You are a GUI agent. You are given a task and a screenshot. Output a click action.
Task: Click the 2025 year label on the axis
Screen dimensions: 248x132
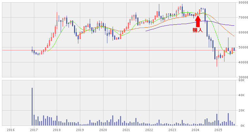coord(218,129)
